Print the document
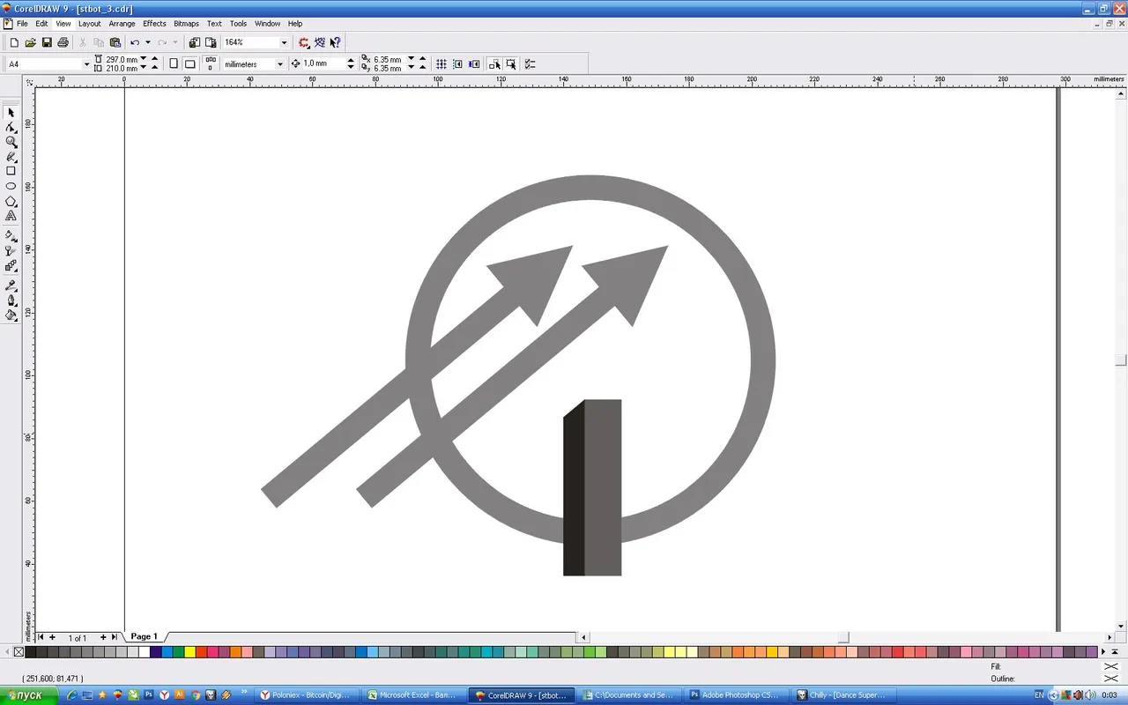Viewport: 1128px width, 705px height. (63, 42)
